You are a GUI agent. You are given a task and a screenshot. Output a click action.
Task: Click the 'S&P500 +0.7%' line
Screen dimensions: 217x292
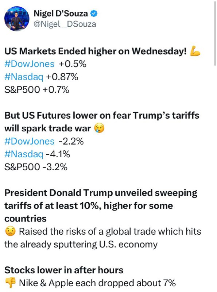click(37, 90)
